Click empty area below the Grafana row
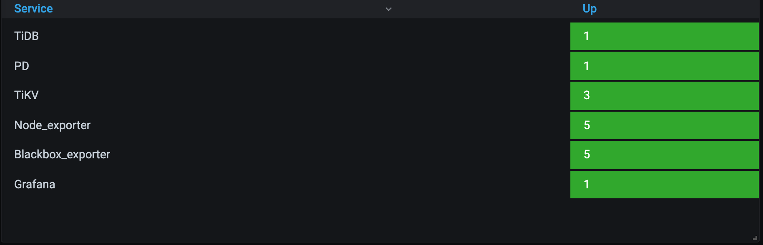 (x=380, y=219)
